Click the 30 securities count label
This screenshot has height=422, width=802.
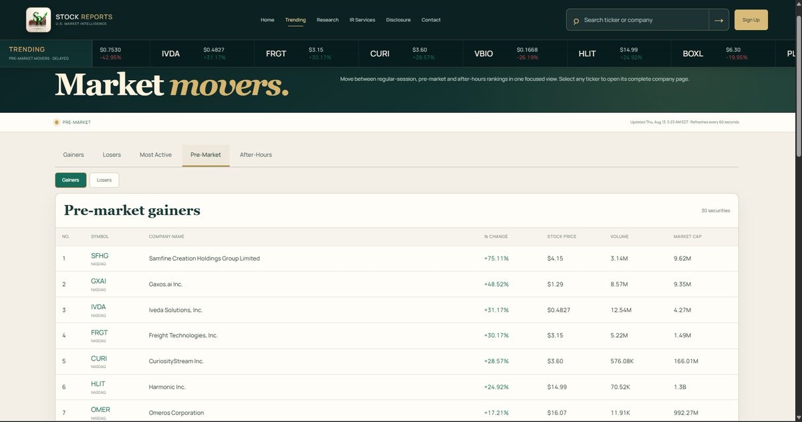[715, 210]
